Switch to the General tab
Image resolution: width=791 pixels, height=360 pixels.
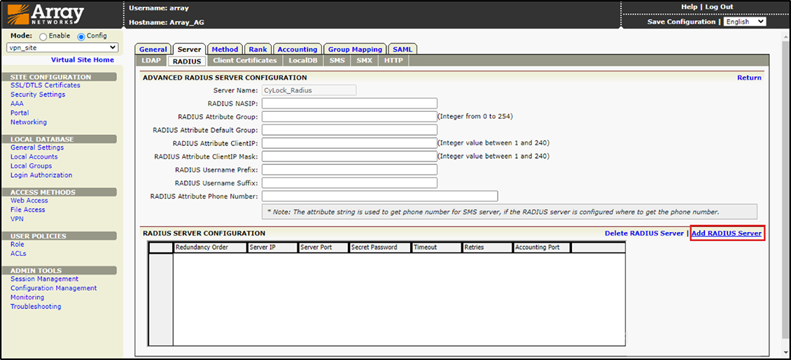[153, 50]
